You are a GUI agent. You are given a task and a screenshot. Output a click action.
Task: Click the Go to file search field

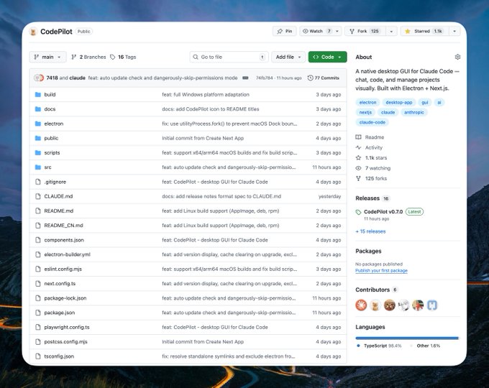pyautogui.click(x=228, y=57)
